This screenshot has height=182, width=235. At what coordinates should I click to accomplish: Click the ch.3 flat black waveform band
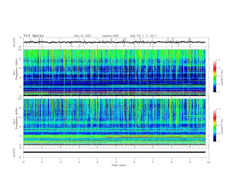point(114,152)
